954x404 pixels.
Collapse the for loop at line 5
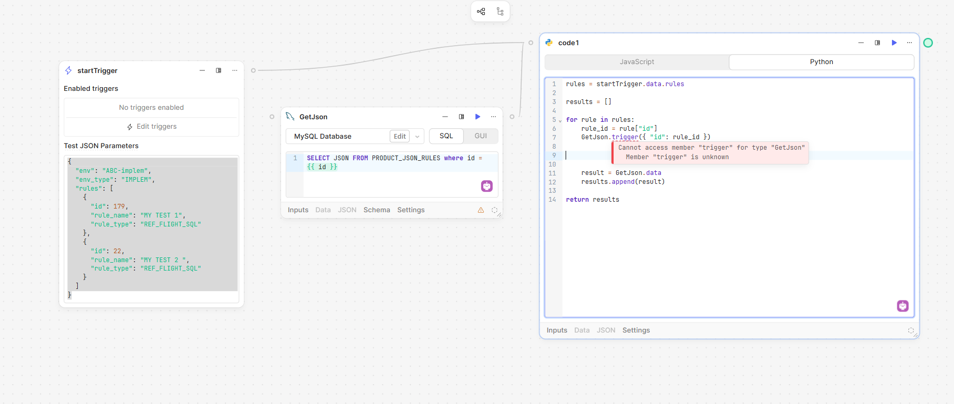560,120
